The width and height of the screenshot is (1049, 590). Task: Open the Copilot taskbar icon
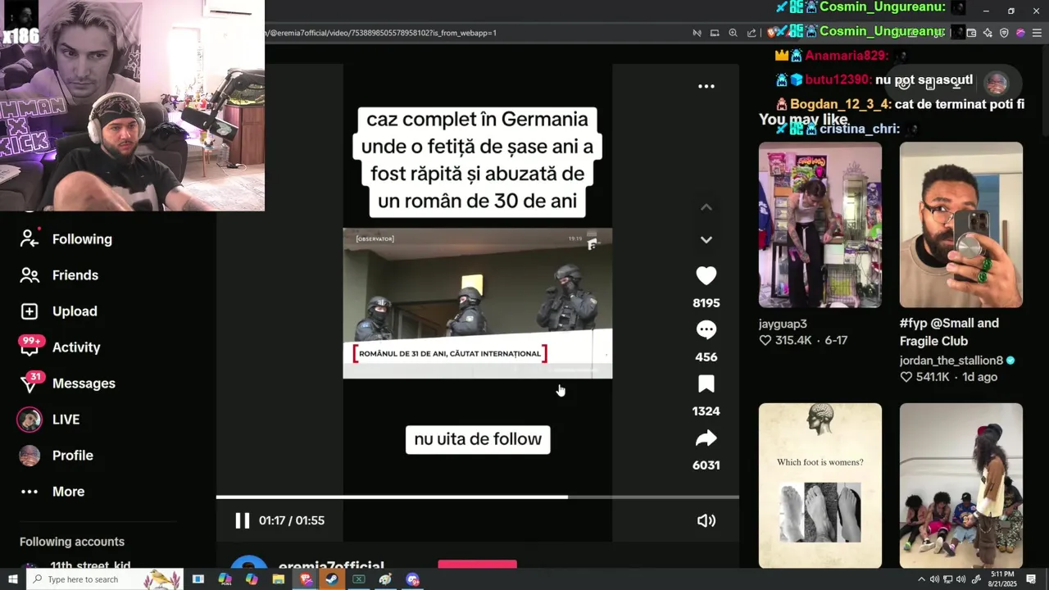coord(252,579)
